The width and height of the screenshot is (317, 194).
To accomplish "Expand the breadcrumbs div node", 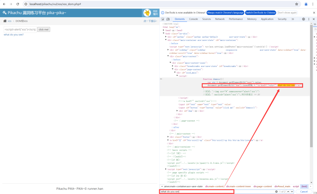I will click(x=172, y=66).
